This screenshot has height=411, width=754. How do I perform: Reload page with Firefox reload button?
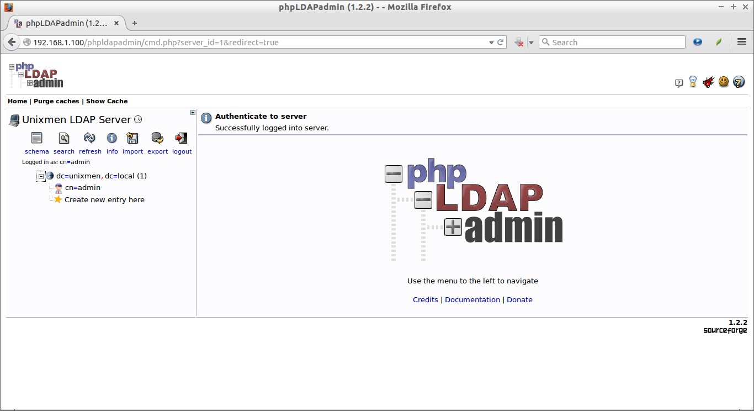[x=501, y=42]
